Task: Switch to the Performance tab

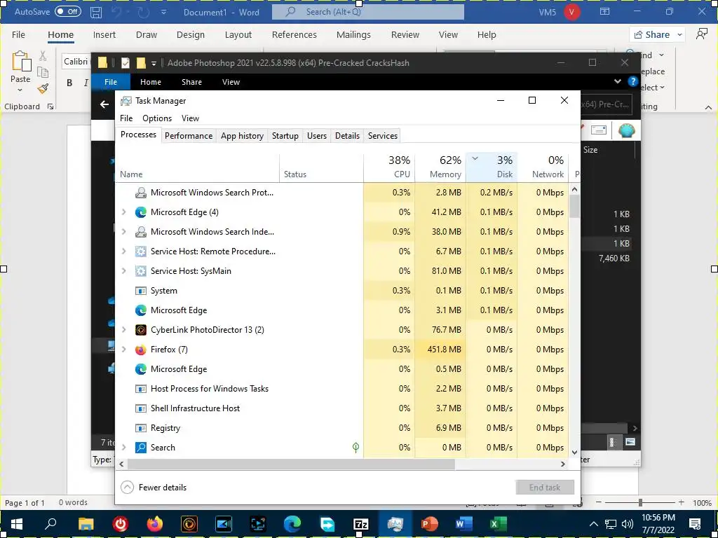Action: [189, 136]
